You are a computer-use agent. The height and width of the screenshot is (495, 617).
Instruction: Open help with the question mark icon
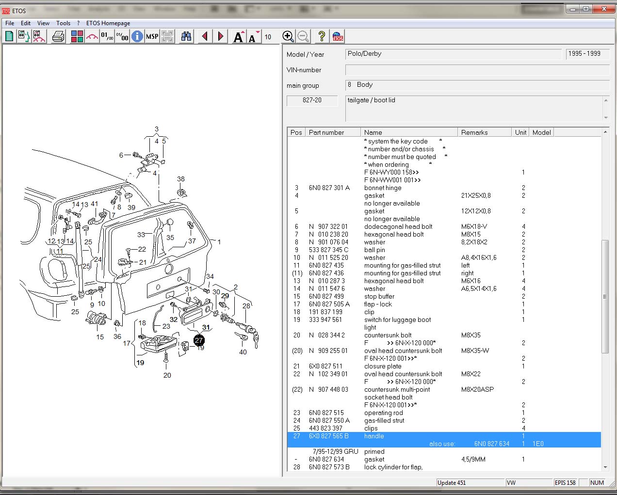tap(321, 36)
